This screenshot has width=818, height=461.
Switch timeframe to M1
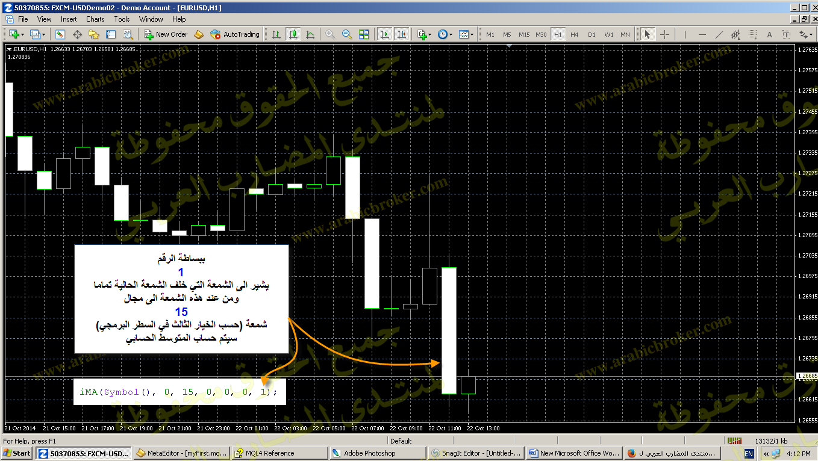click(x=490, y=34)
